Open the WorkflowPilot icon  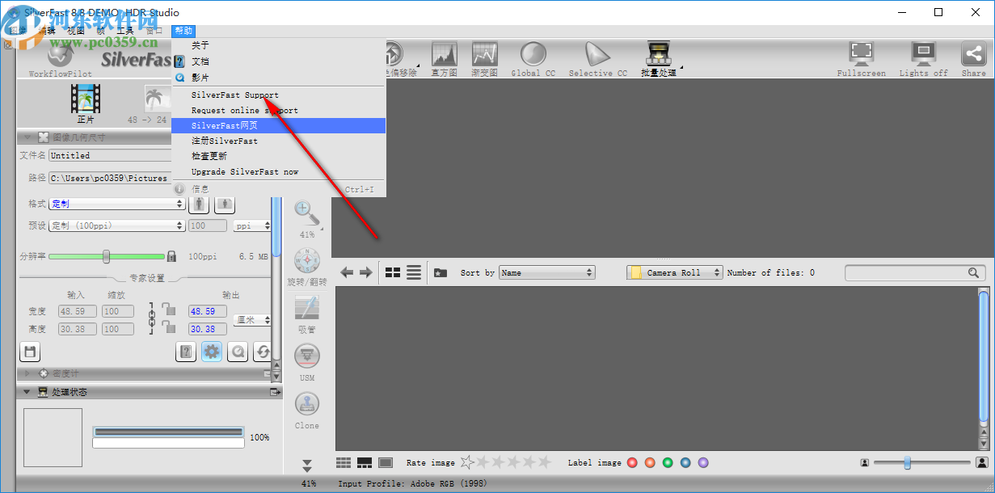pyautogui.click(x=59, y=55)
